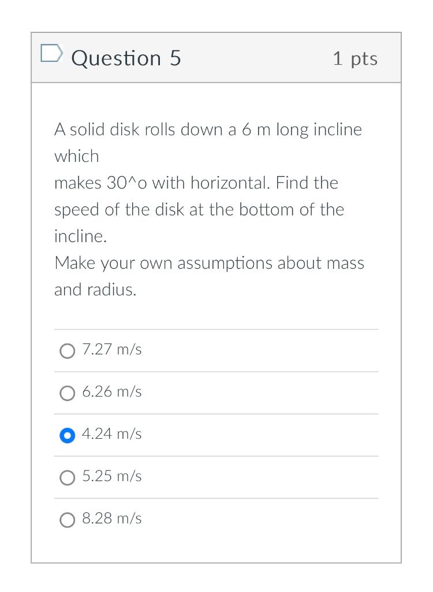Image resolution: width=433 pixels, height=592 pixels.
Task: Click the word 'incline.' ending the first sentence
Action: [x=80, y=236]
